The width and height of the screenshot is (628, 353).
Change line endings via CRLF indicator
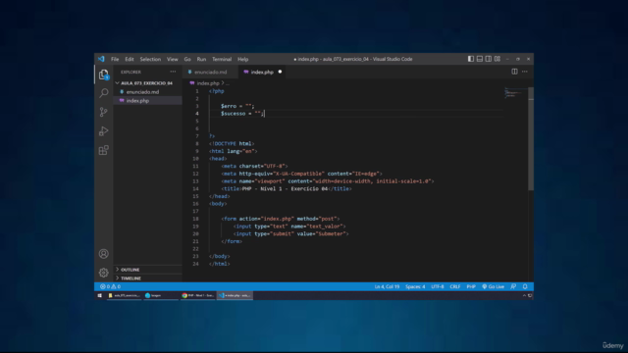pyautogui.click(x=455, y=286)
